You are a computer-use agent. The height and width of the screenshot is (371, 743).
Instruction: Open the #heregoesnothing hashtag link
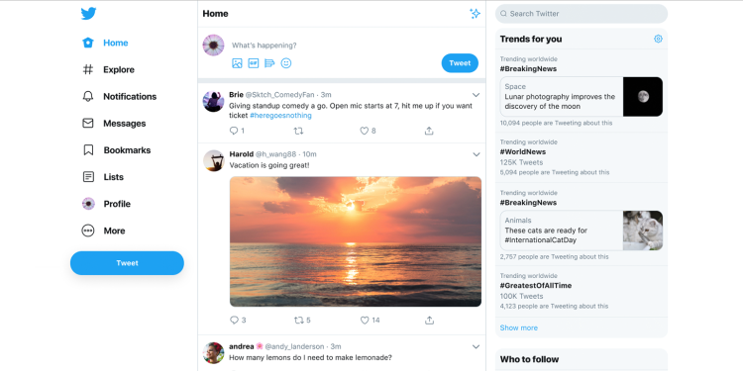click(280, 116)
